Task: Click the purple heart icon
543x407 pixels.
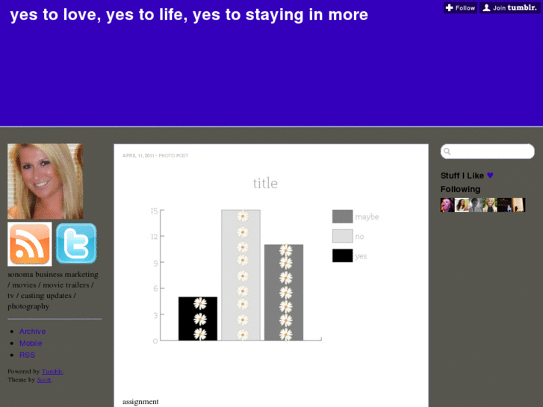Action: coord(490,175)
